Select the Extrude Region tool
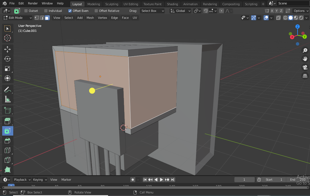The height and width of the screenshot is (196, 310). (7, 121)
